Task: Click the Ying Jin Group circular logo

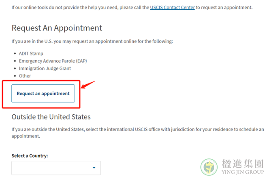Action: [x=209, y=167]
